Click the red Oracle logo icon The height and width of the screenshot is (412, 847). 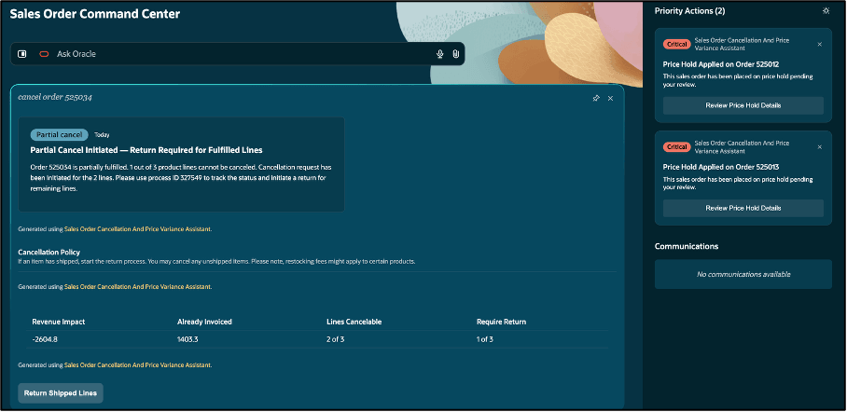pos(44,54)
